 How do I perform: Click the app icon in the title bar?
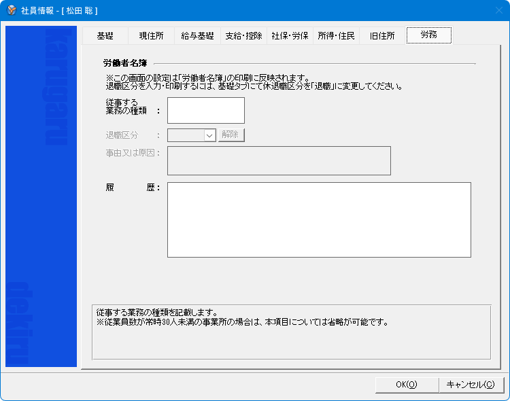pos(12,10)
